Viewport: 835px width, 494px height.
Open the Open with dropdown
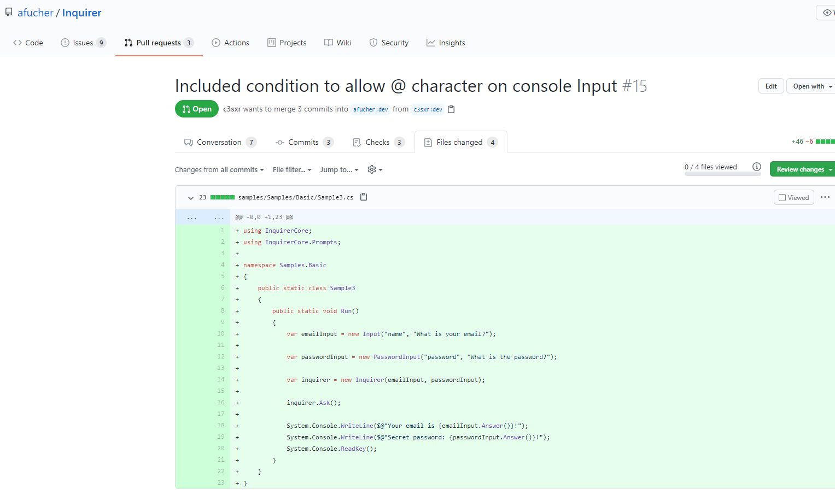(x=811, y=86)
